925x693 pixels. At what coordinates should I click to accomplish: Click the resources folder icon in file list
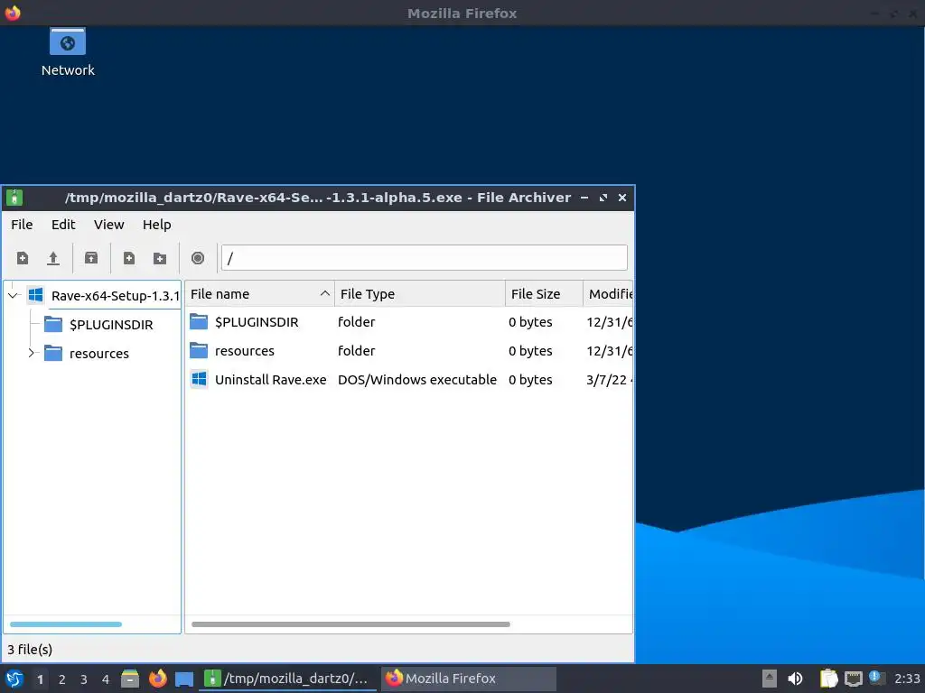199,351
